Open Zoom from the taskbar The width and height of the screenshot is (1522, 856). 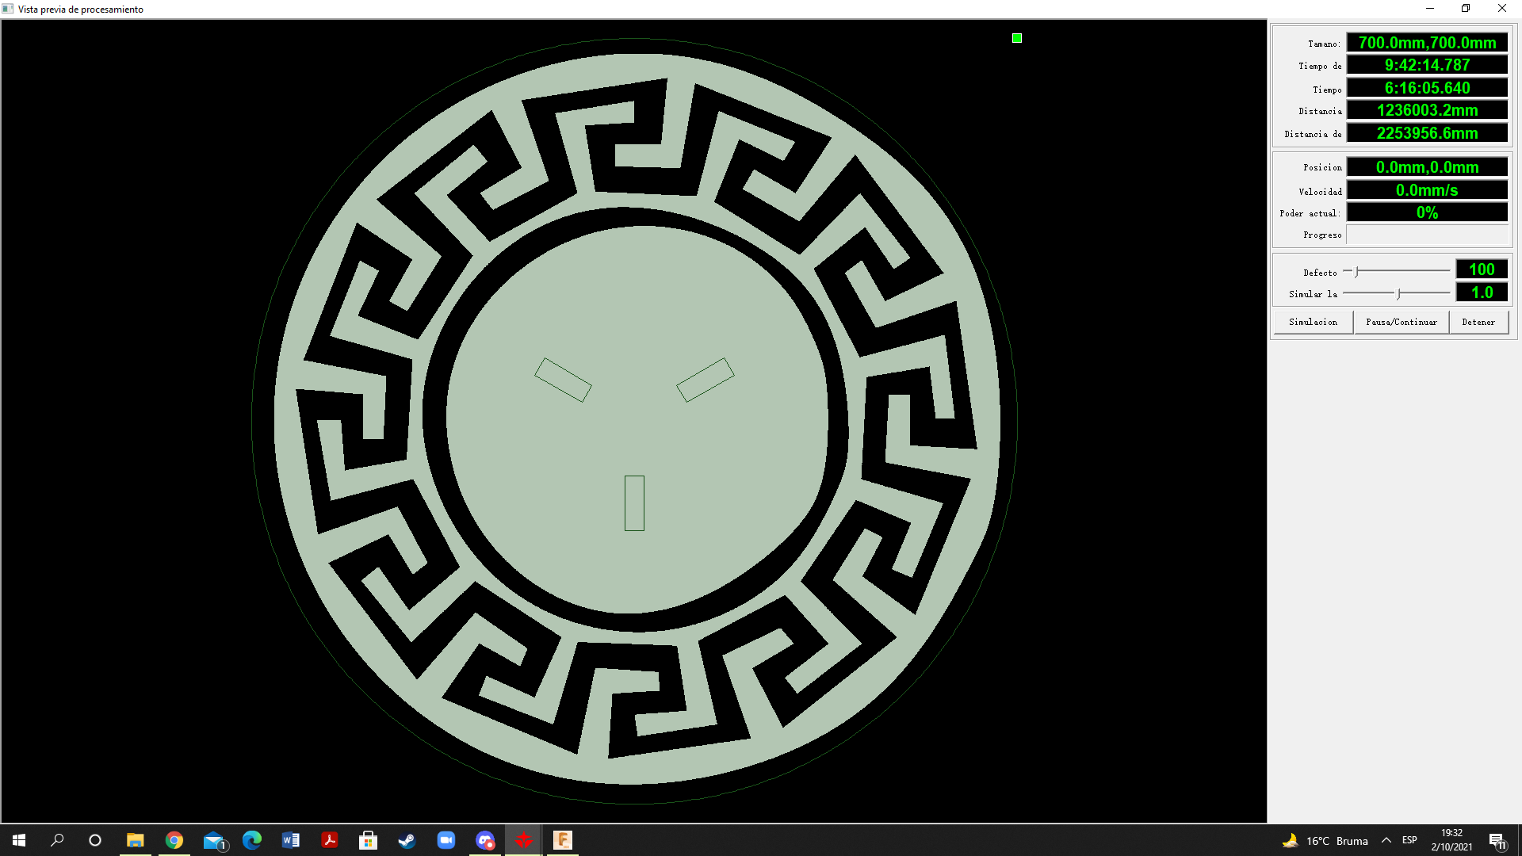click(446, 840)
